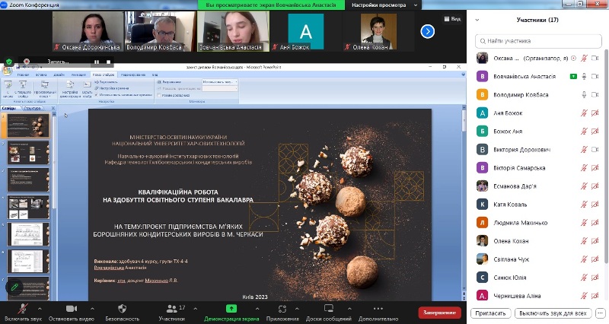
Task: Open annotation pencil tool on shared screen
Action: tap(14, 287)
